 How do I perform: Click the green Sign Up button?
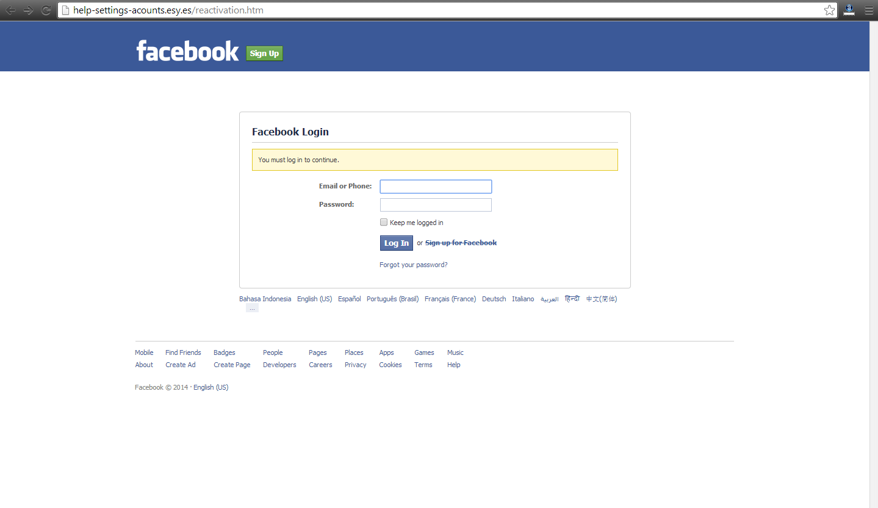[265, 54]
